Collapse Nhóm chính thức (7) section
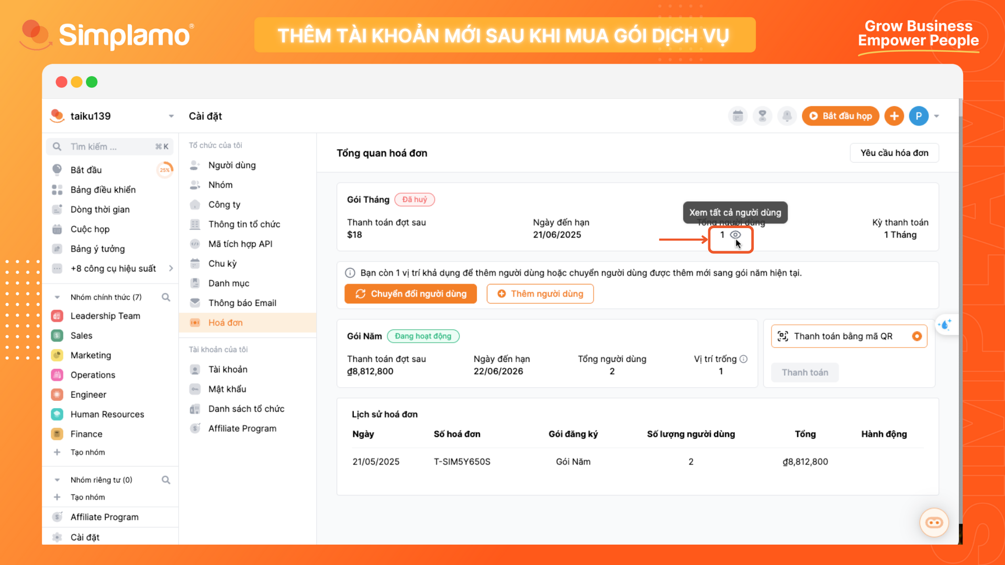 click(x=57, y=297)
